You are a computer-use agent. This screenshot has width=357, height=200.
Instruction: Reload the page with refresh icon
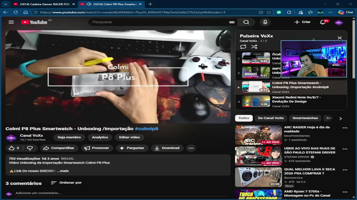click(16, 12)
